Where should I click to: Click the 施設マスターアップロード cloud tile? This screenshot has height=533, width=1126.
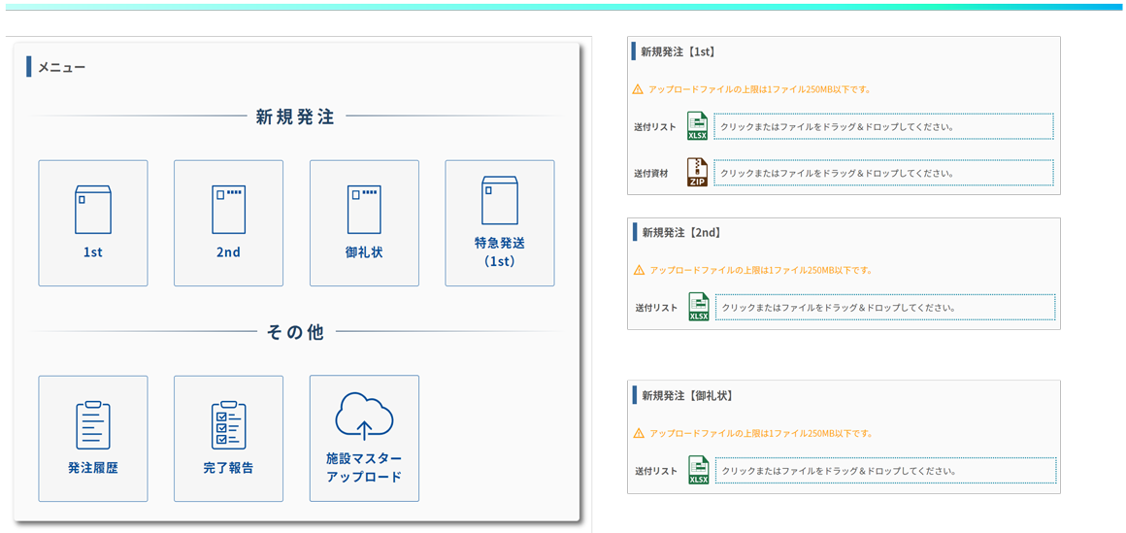pyautogui.click(x=364, y=438)
